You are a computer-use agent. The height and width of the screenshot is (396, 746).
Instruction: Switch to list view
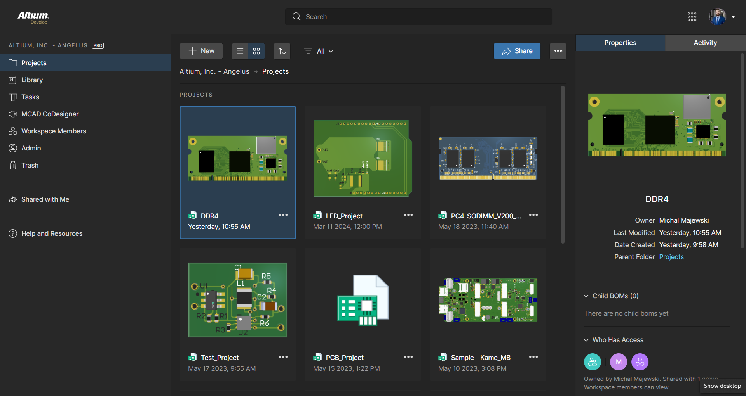[x=239, y=51]
